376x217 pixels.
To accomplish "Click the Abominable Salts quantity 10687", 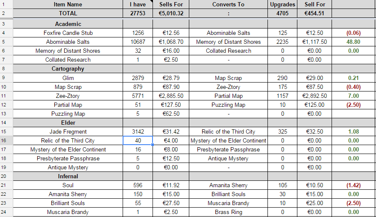I will (x=138, y=42).
